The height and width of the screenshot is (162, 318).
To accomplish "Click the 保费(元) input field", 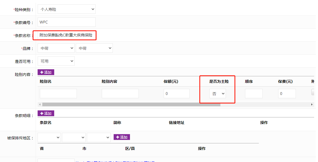I will pyautogui.click(x=287, y=94).
